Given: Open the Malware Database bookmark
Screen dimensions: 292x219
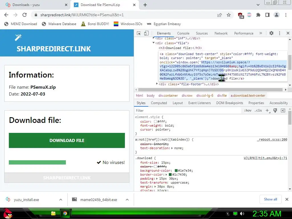Looking at the screenshot, I should (59, 24).
